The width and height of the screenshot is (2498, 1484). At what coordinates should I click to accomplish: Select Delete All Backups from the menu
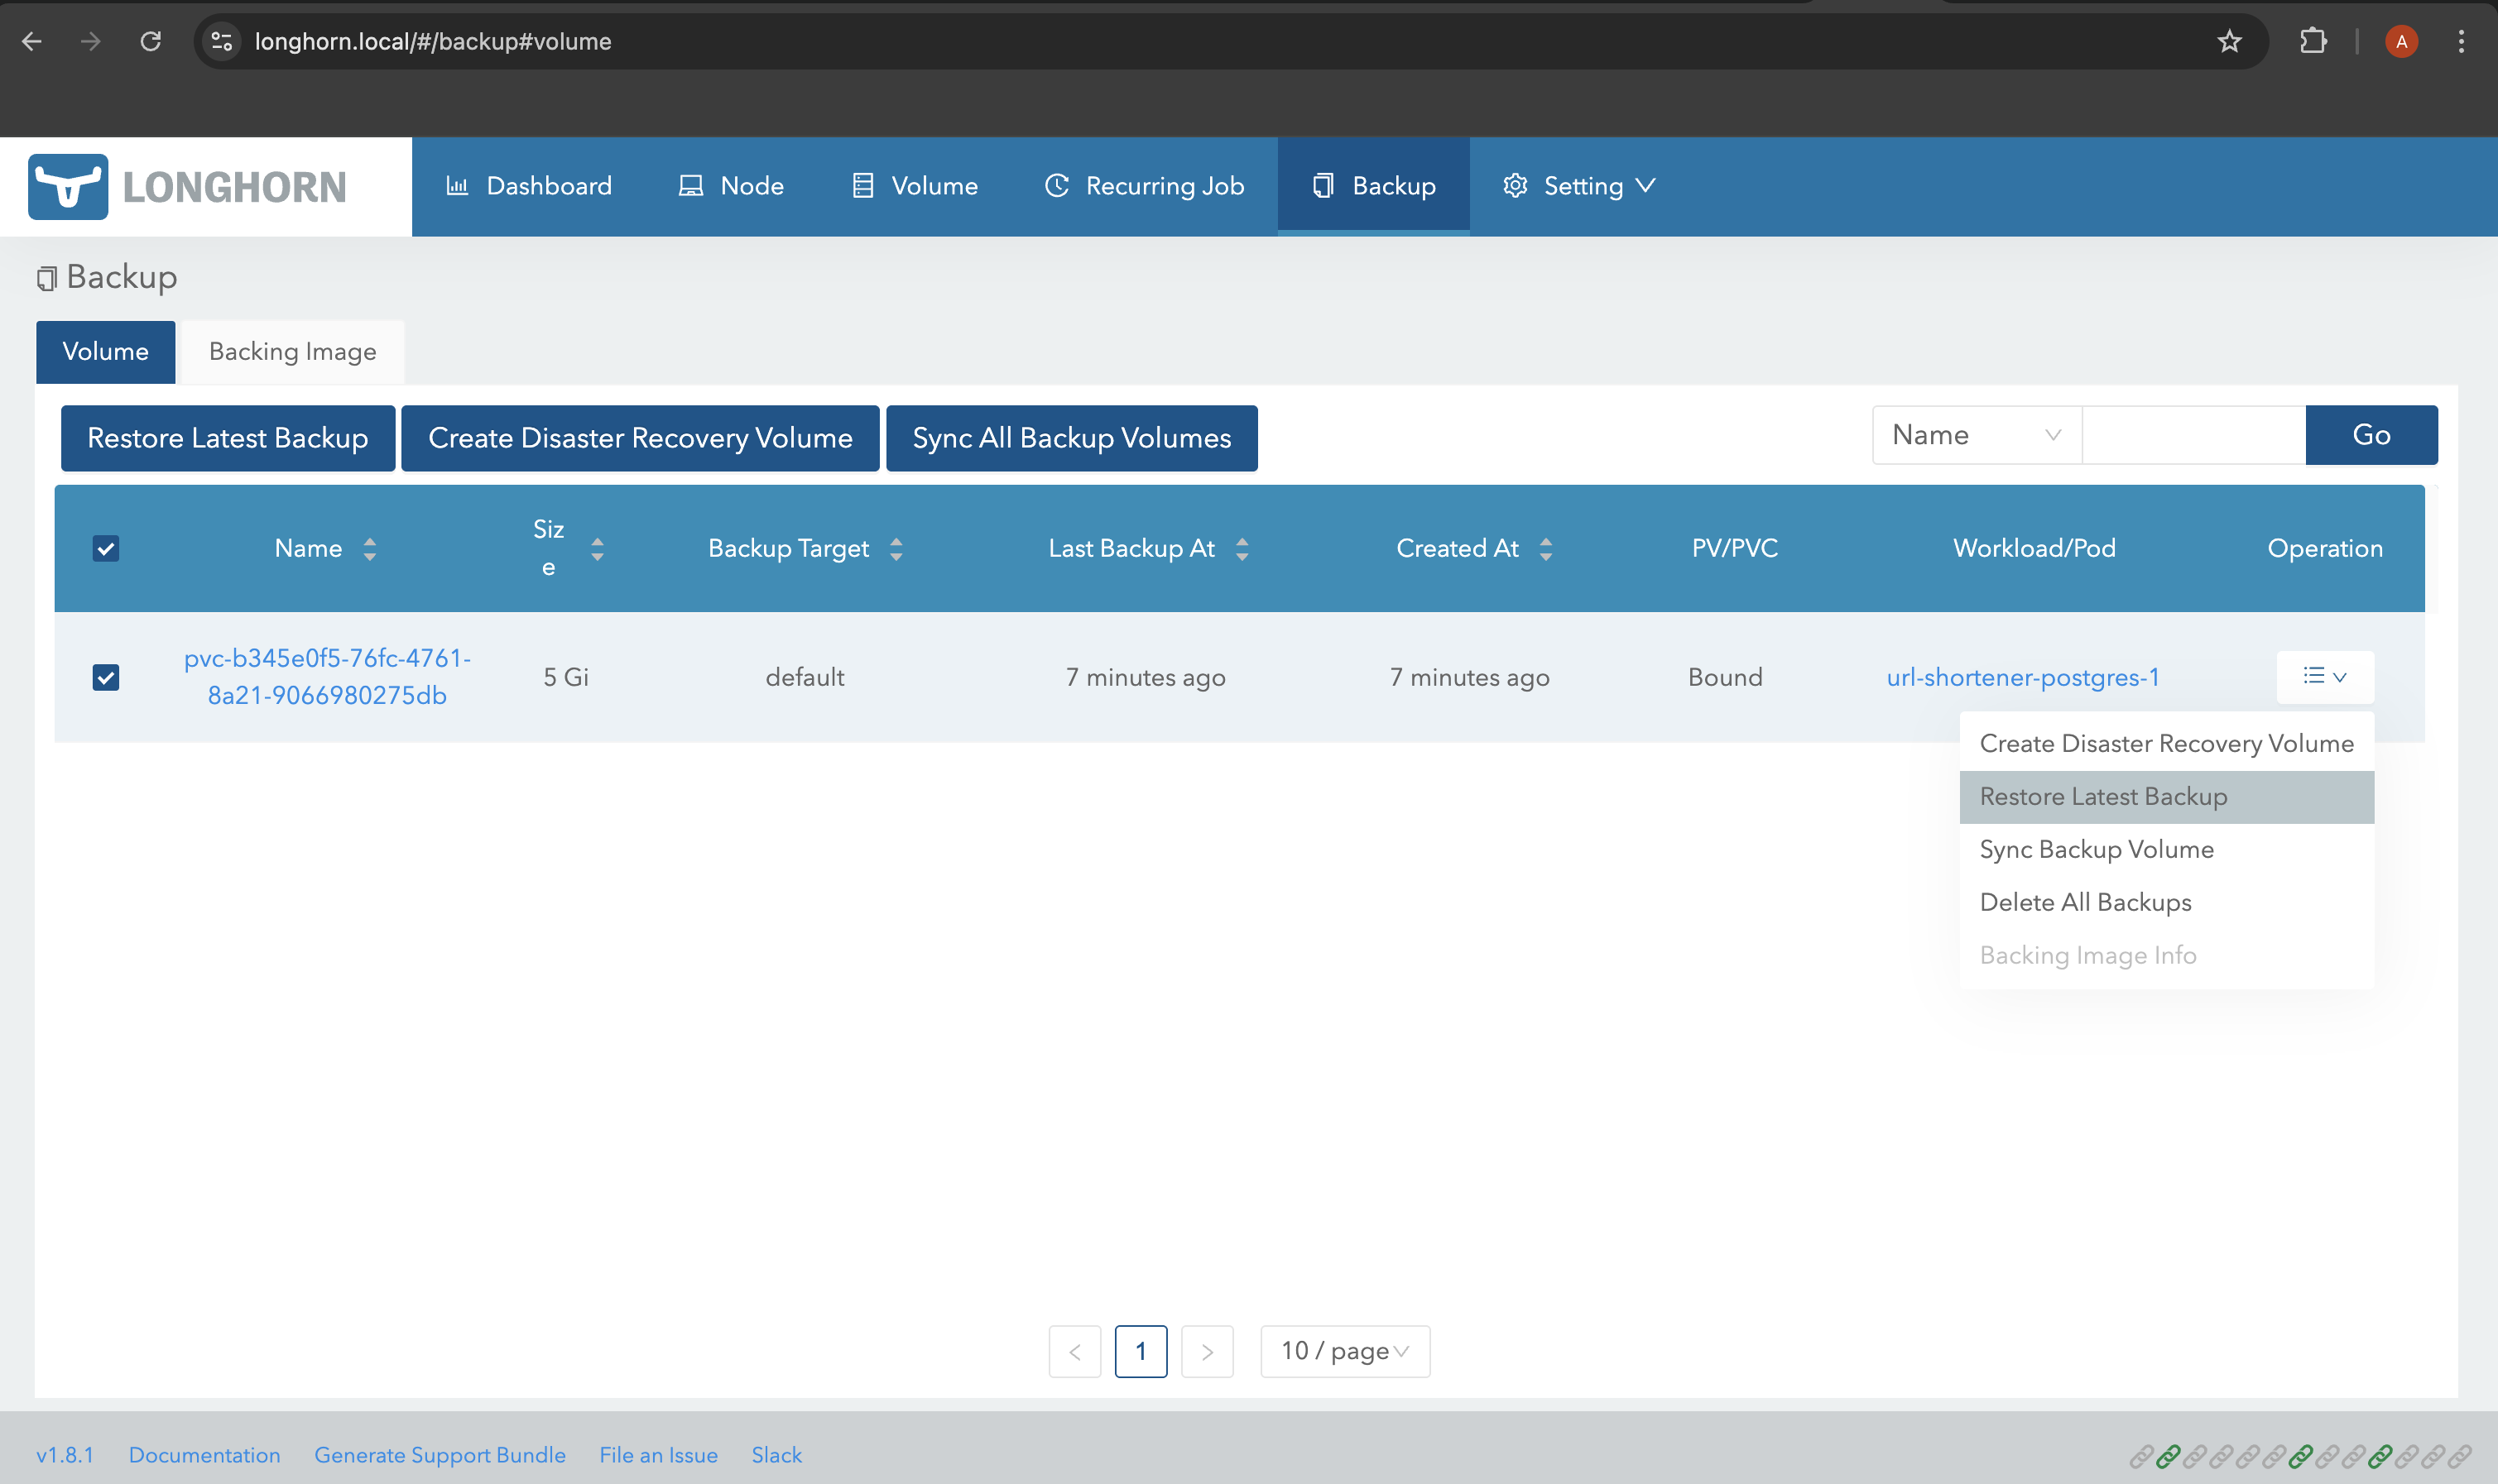click(x=2085, y=902)
